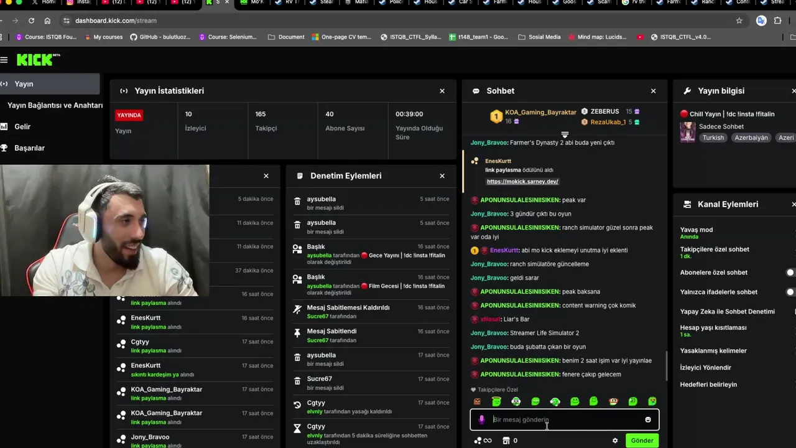Screen dimensions: 796x448
Task: Click KOA_Gaming_Bayraktar on chat leaderboard
Action: pos(540,112)
